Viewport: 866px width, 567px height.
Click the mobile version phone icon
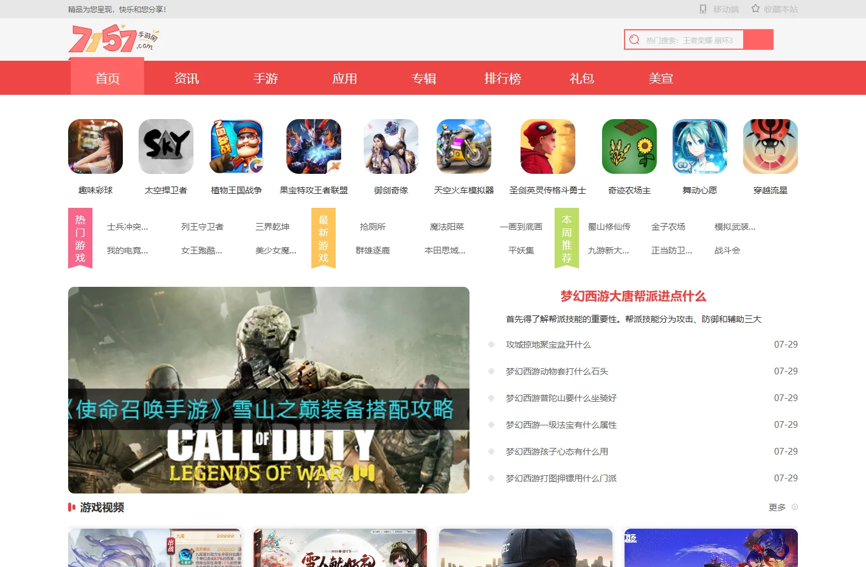tap(703, 9)
